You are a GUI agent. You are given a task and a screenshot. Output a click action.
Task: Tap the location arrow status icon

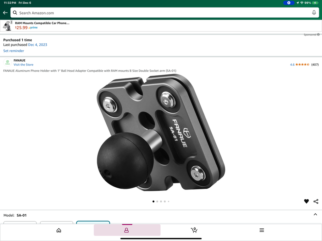point(297,3)
